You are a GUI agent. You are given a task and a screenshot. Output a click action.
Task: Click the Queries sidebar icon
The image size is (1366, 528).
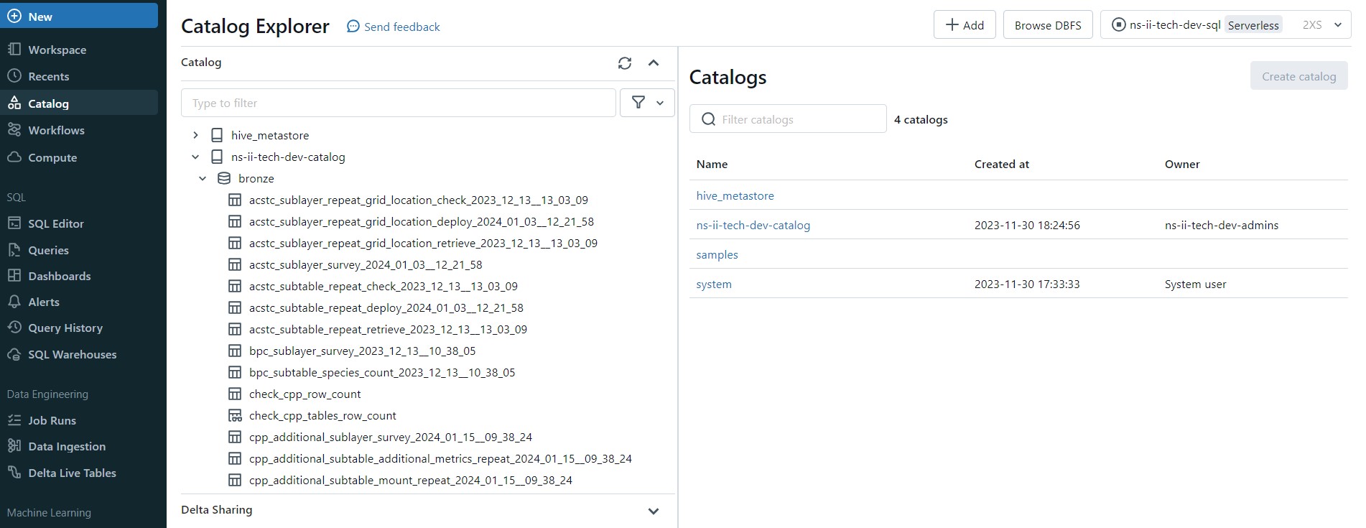point(14,250)
